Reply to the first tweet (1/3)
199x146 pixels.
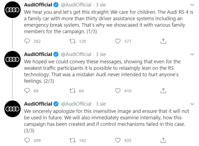(27, 41)
